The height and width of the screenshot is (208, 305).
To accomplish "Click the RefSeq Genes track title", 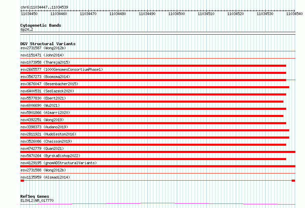I will click(x=35, y=196).
